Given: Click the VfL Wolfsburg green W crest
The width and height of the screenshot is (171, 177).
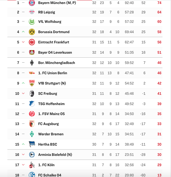Looking at the screenshot, I should point(32,22).
